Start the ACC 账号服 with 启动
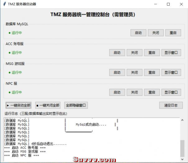 [x=117, y=52]
